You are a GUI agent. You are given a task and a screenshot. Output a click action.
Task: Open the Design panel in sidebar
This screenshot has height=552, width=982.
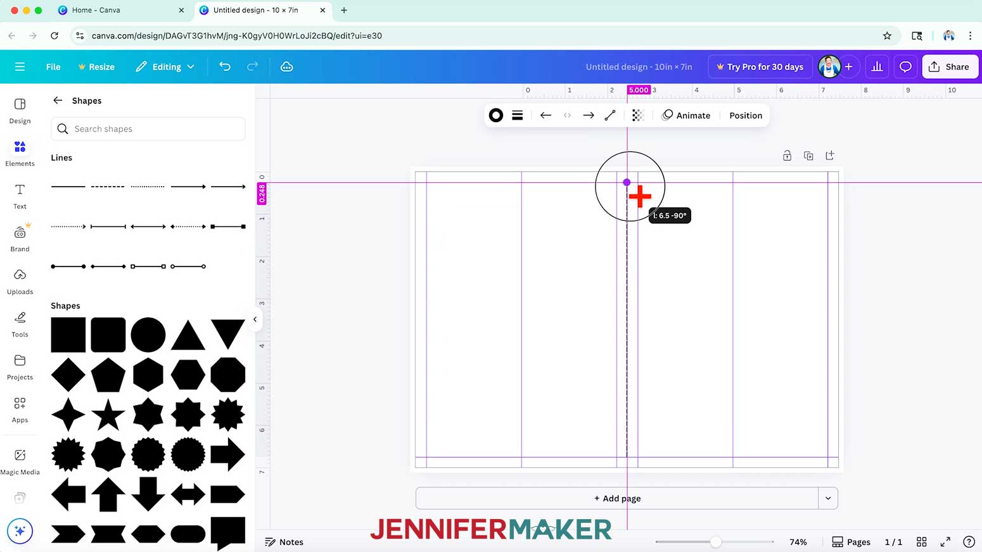20,111
